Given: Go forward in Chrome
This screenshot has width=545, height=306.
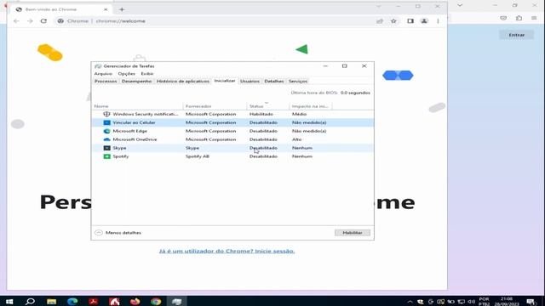Looking at the screenshot, I should pos(30,20).
